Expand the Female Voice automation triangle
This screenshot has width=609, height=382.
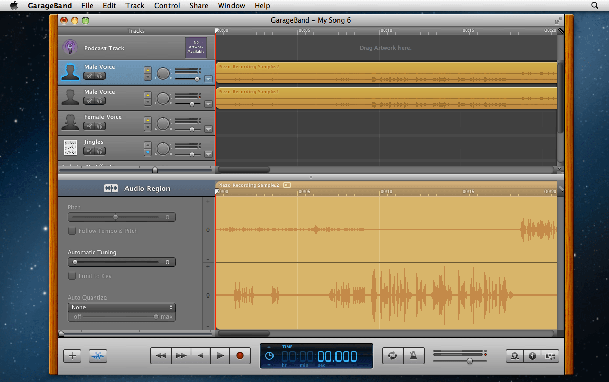[x=208, y=129]
